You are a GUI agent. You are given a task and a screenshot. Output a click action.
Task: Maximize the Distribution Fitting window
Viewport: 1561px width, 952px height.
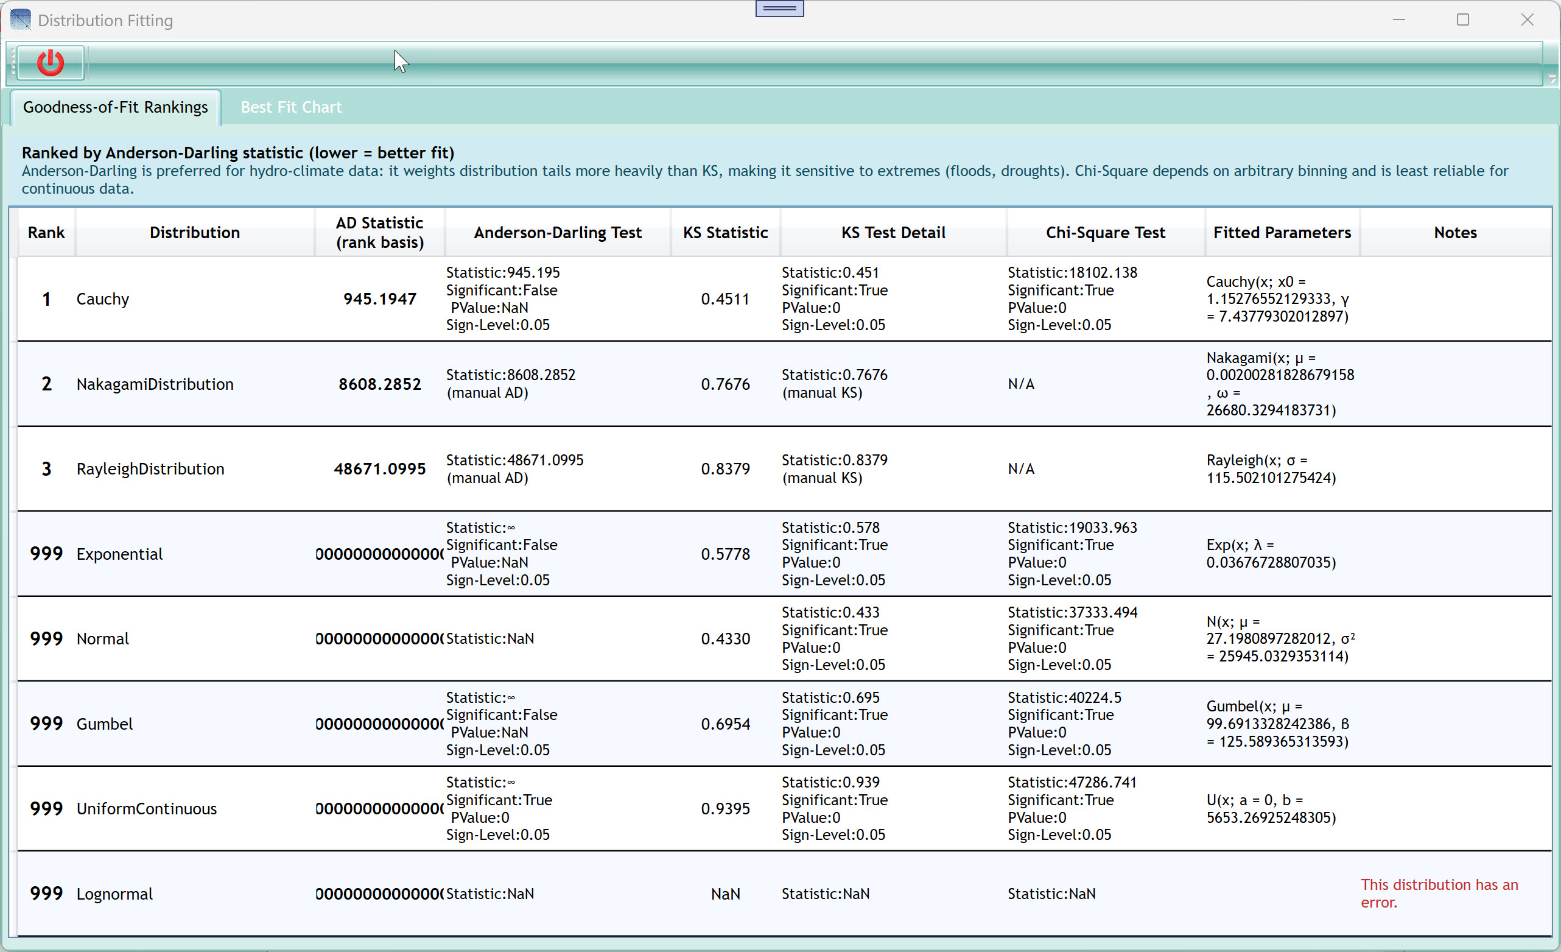pyautogui.click(x=1463, y=20)
